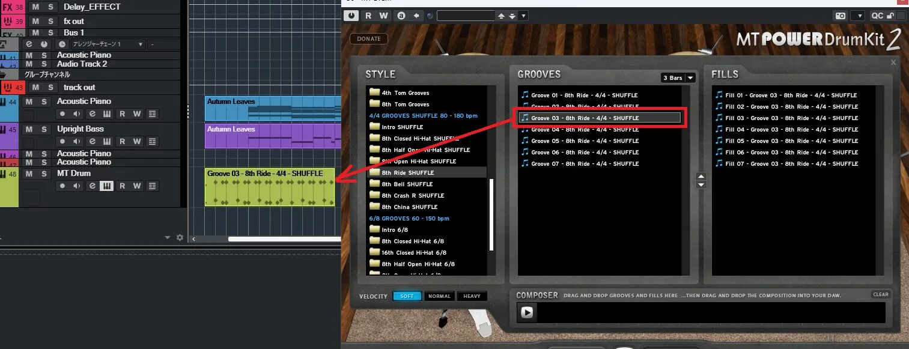The image size is (909, 349).
Task: Enable record on MT Drum track
Action: point(62,186)
